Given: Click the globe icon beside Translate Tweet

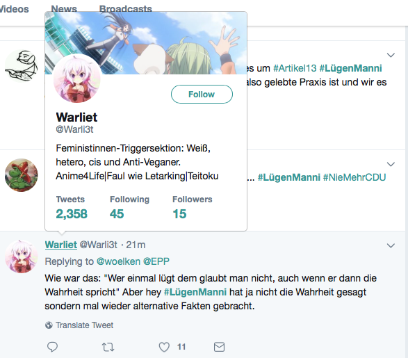Looking at the screenshot, I should click(49, 325).
